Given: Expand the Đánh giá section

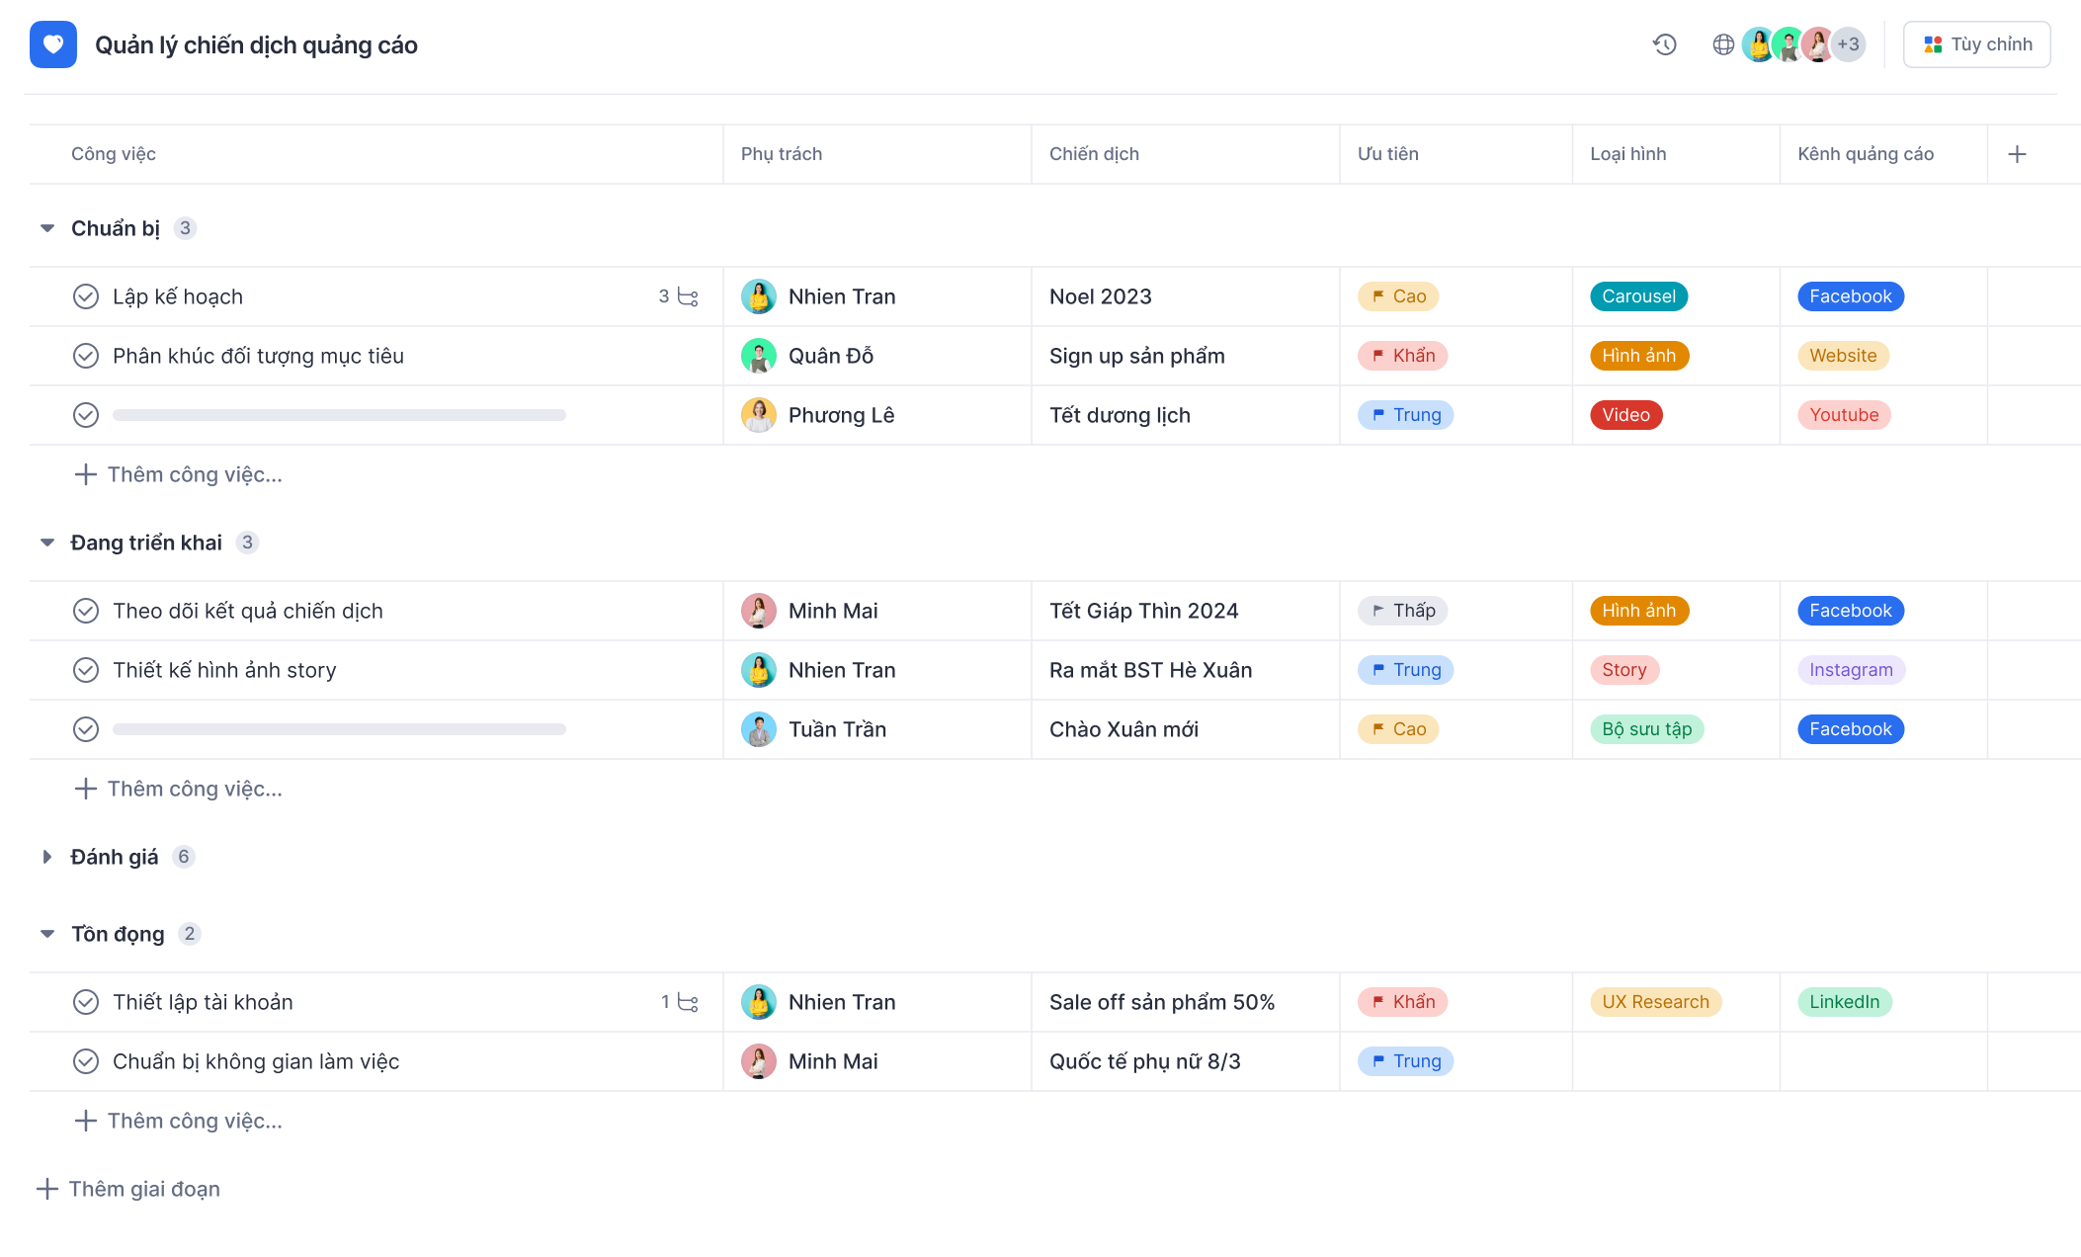Looking at the screenshot, I should click(x=47, y=857).
